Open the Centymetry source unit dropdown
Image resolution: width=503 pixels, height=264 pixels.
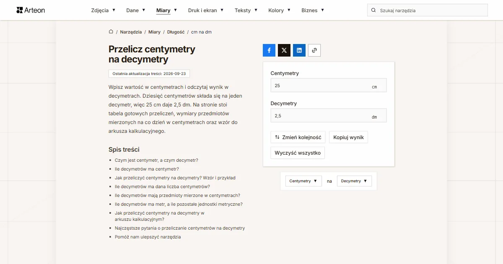click(x=303, y=181)
